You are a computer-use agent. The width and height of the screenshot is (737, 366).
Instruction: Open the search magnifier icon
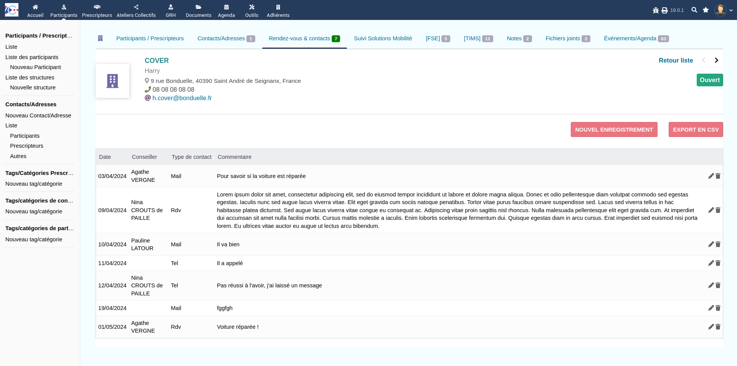694,10
